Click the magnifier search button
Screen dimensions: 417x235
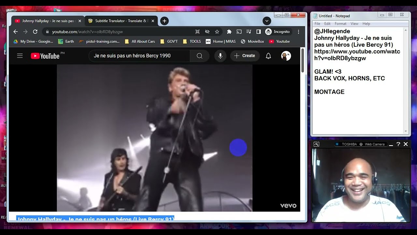199,56
